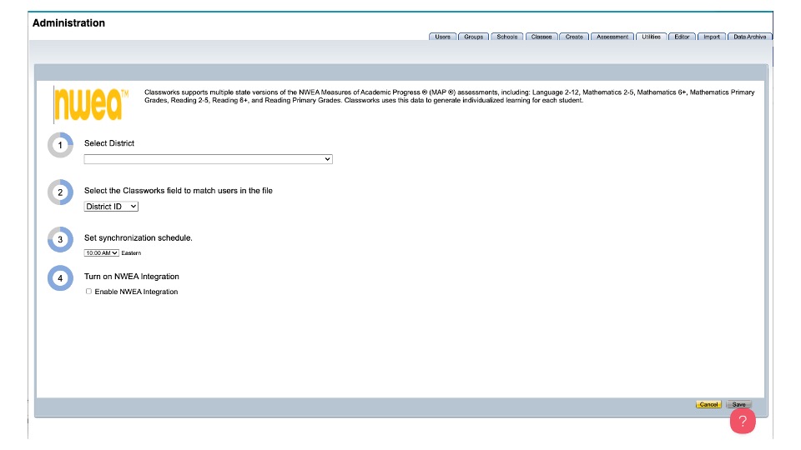Viewport: 801px width, 450px height.
Task: Click the NWEA logo
Action: (91, 104)
